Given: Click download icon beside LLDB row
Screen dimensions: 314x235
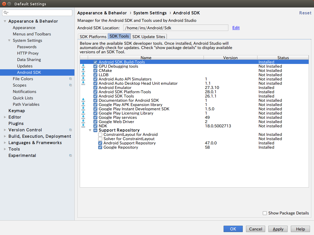Looking at the screenshot, I should [x=83, y=75].
